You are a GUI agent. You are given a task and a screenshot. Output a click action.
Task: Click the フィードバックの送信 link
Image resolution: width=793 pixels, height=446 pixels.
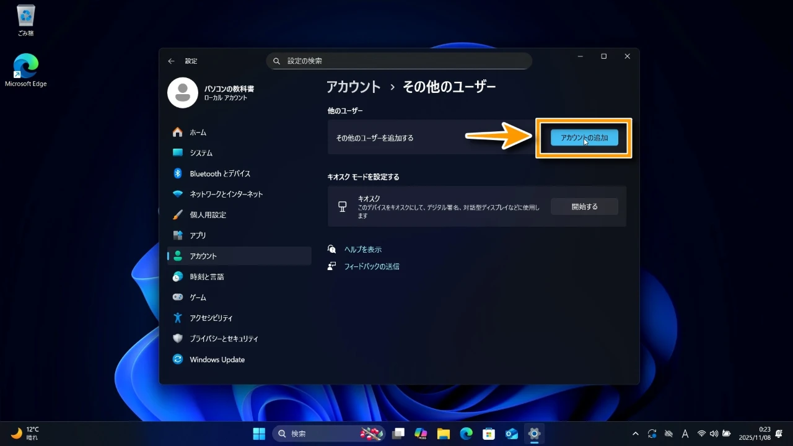371,266
